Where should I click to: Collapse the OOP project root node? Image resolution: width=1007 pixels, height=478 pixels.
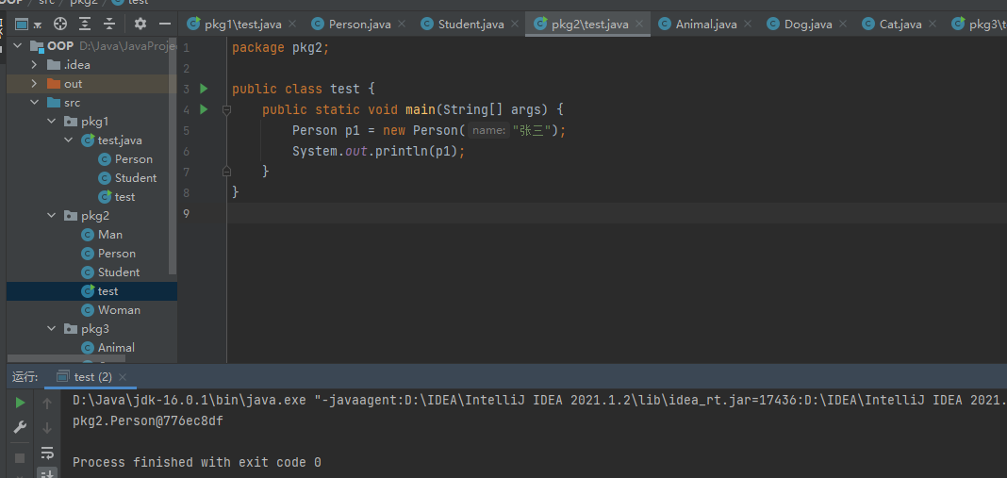coord(17,46)
